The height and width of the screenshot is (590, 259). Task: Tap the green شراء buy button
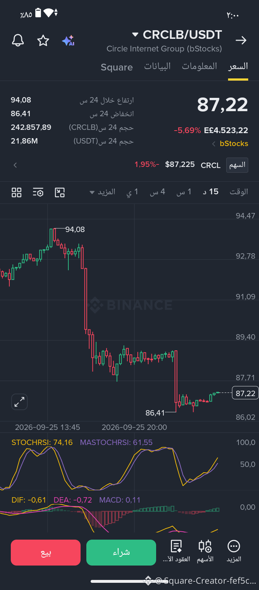click(x=121, y=553)
